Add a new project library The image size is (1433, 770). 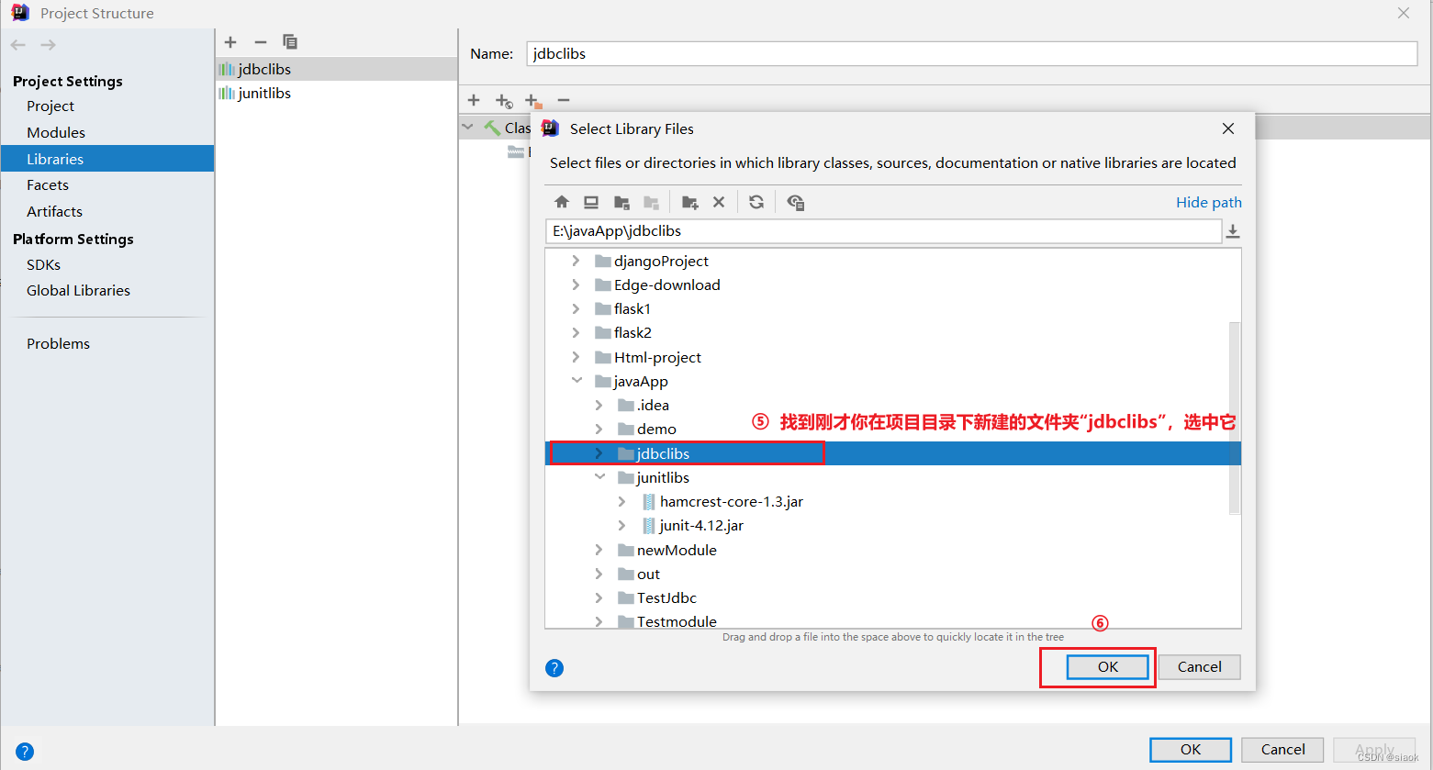pos(230,42)
